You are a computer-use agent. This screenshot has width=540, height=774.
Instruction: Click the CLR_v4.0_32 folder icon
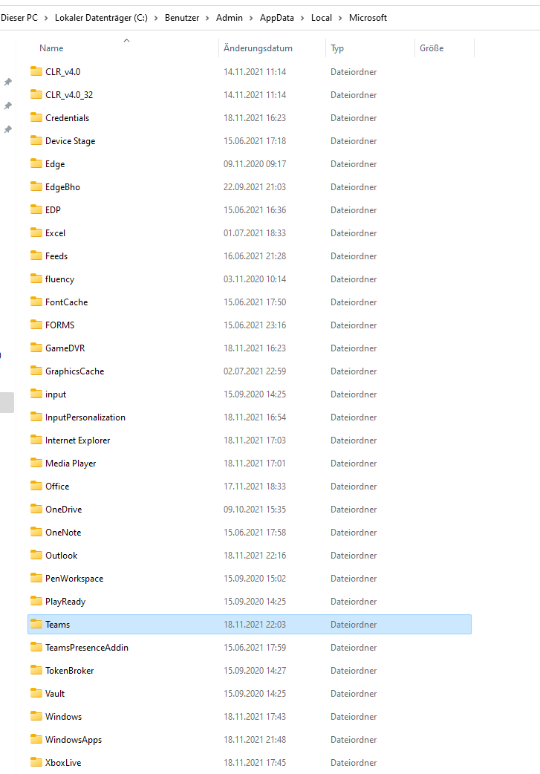[36, 94]
